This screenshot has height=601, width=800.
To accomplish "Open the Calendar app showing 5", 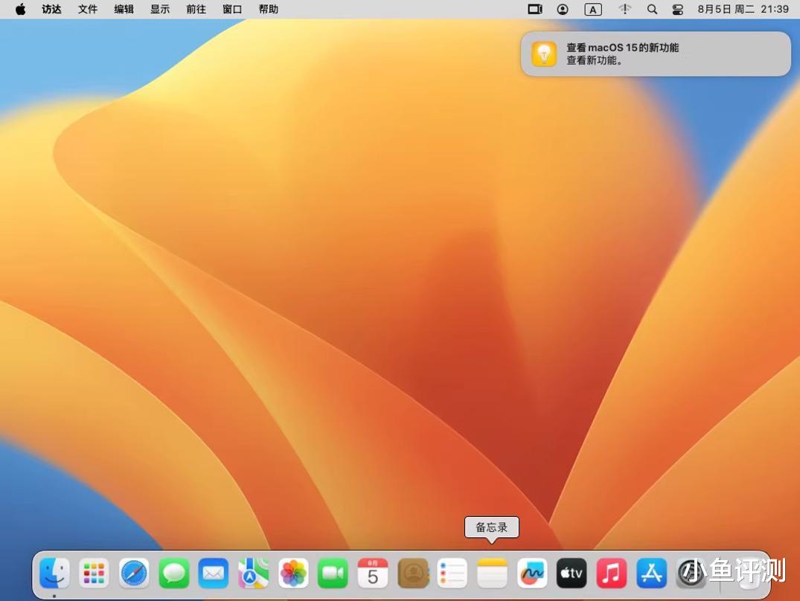I will pos(373,573).
